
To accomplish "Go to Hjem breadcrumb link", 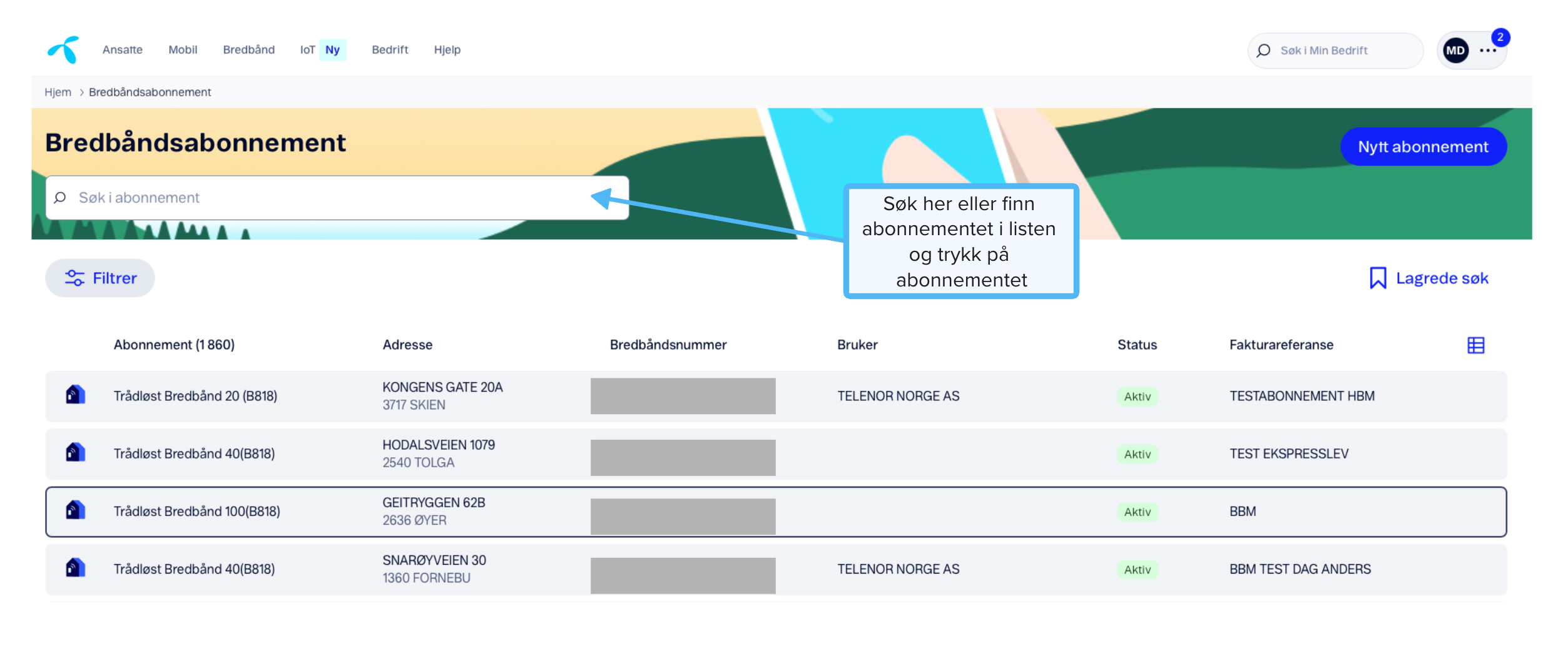I will pos(58,93).
